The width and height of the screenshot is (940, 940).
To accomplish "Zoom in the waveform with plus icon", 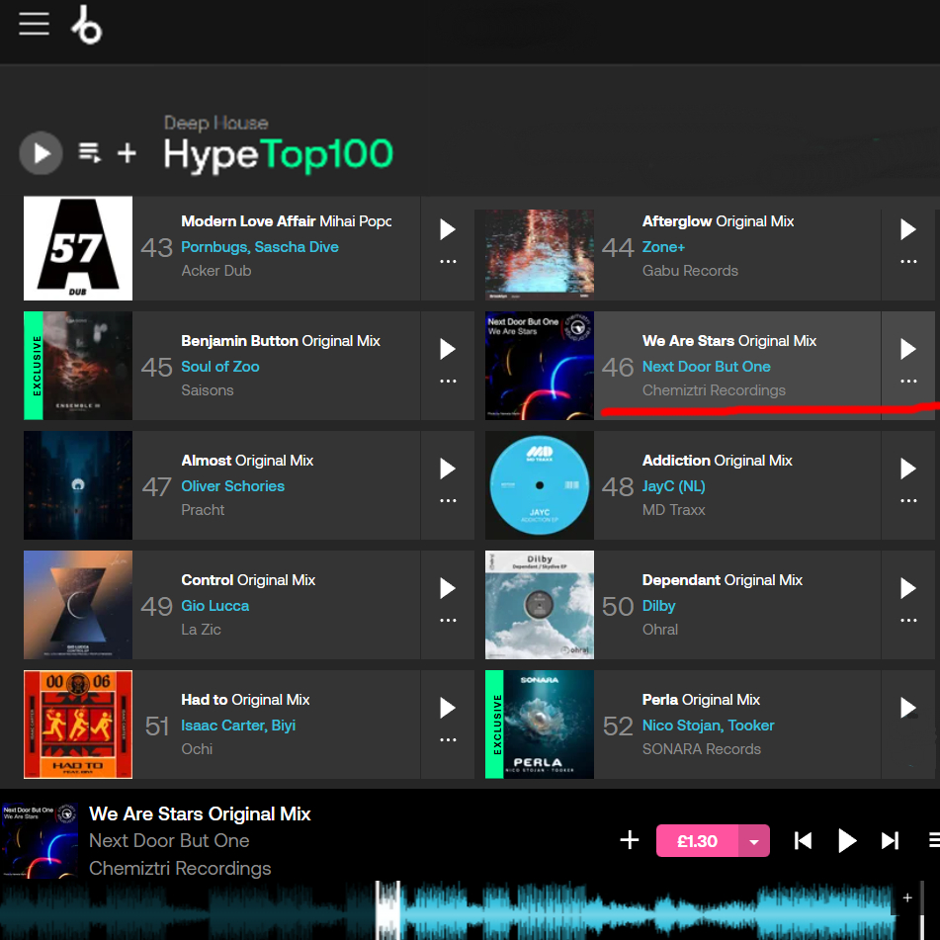I will pyautogui.click(x=907, y=897).
